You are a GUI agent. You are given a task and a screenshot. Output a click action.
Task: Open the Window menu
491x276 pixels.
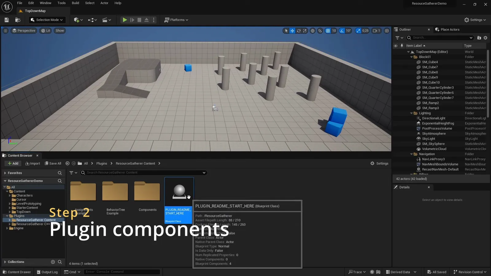click(45, 3)
